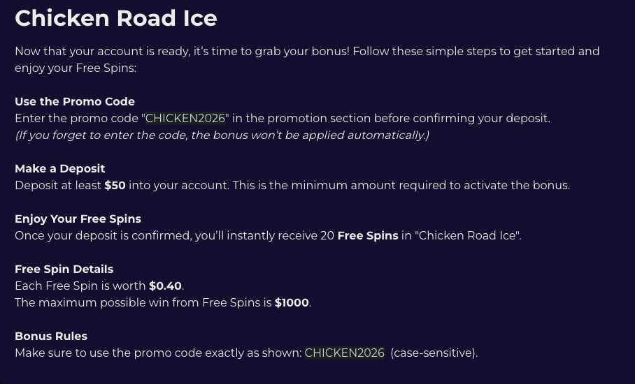Select the "Make a Deposit" heading
The height and width of the screenshot is (384, 635).
point(60,169)
